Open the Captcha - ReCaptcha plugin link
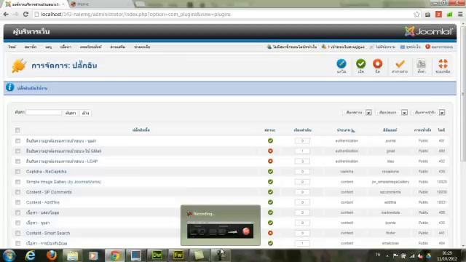466x262 pixels. pyautogui.click(x=46, y=172)
